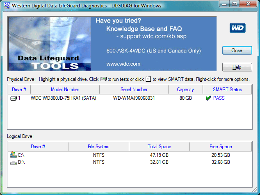Click the PASS status text

[x=219, y=98]
